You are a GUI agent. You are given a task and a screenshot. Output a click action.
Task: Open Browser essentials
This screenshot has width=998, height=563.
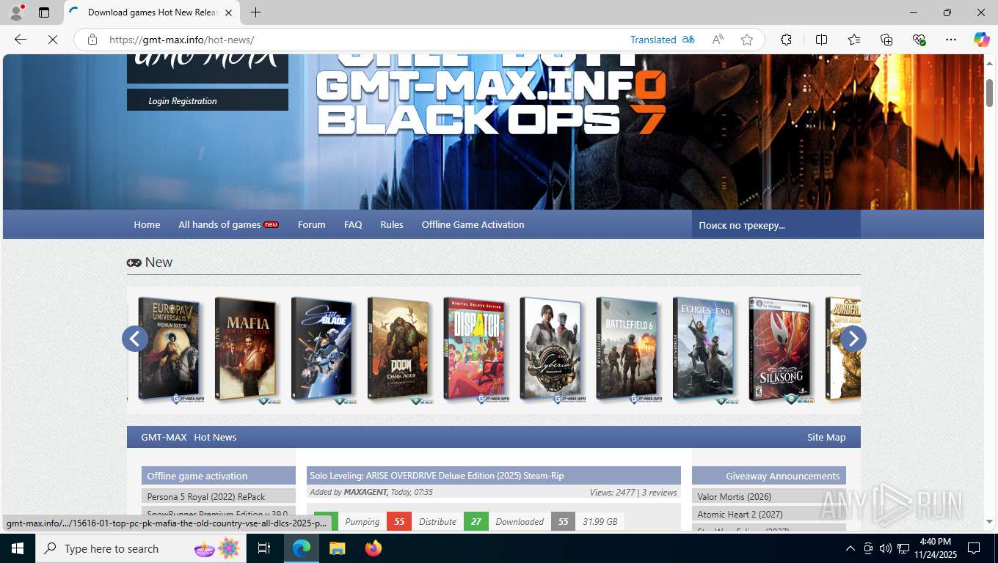click(919, 40)
